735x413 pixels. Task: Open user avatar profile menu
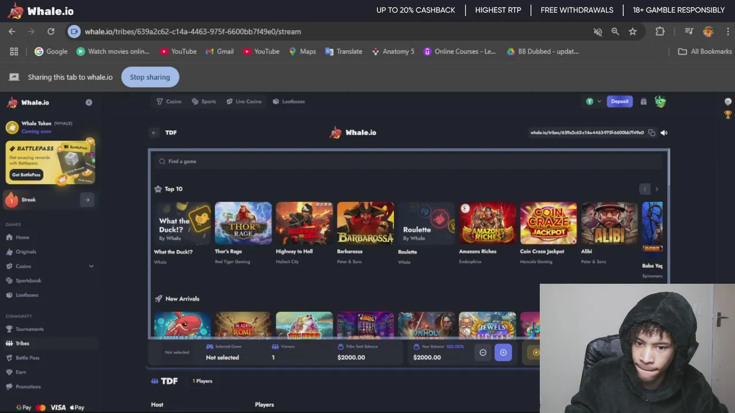[x=660, y=102]
